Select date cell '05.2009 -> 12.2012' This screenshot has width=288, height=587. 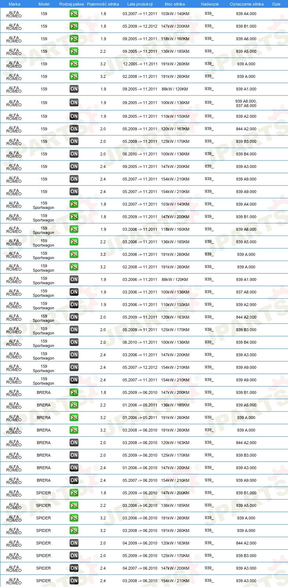[x=140, y=26]
